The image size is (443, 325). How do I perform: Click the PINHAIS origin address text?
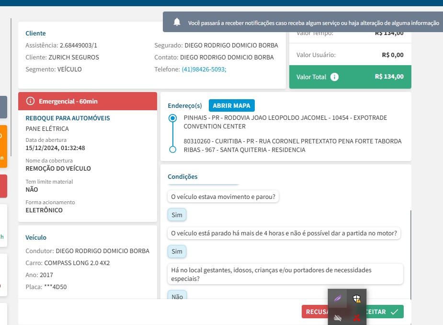[x=285, y=122]
